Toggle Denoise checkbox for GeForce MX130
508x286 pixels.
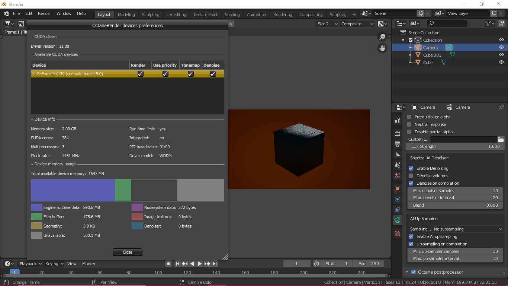(x=213, y=74)
